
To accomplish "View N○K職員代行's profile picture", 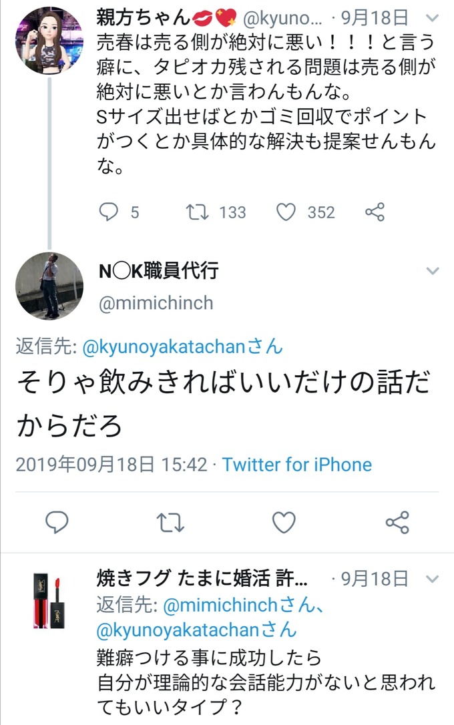I will (49, 287).
